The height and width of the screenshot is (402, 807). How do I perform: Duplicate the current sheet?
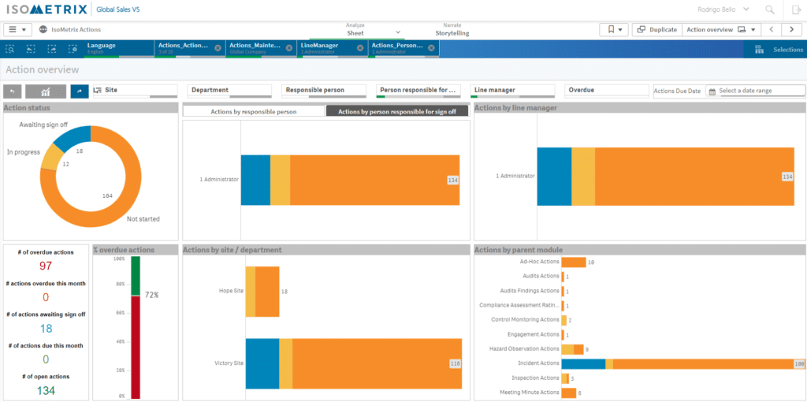(x=657, y=30)
